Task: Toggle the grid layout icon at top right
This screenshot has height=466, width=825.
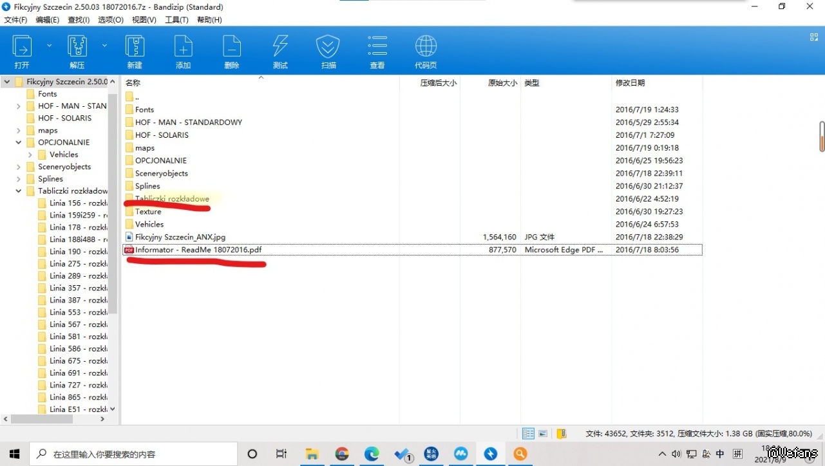Action: 814,37
